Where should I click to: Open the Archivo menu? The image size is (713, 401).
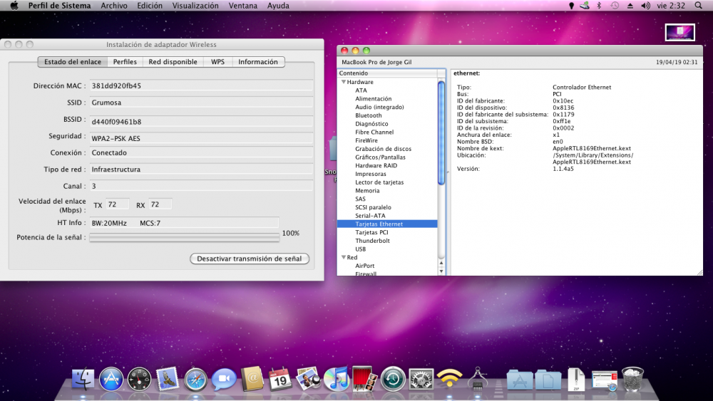pyautogui.click(x=113, y=6)
